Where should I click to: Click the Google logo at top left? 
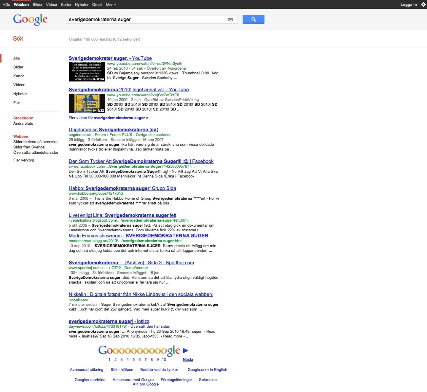30,20
